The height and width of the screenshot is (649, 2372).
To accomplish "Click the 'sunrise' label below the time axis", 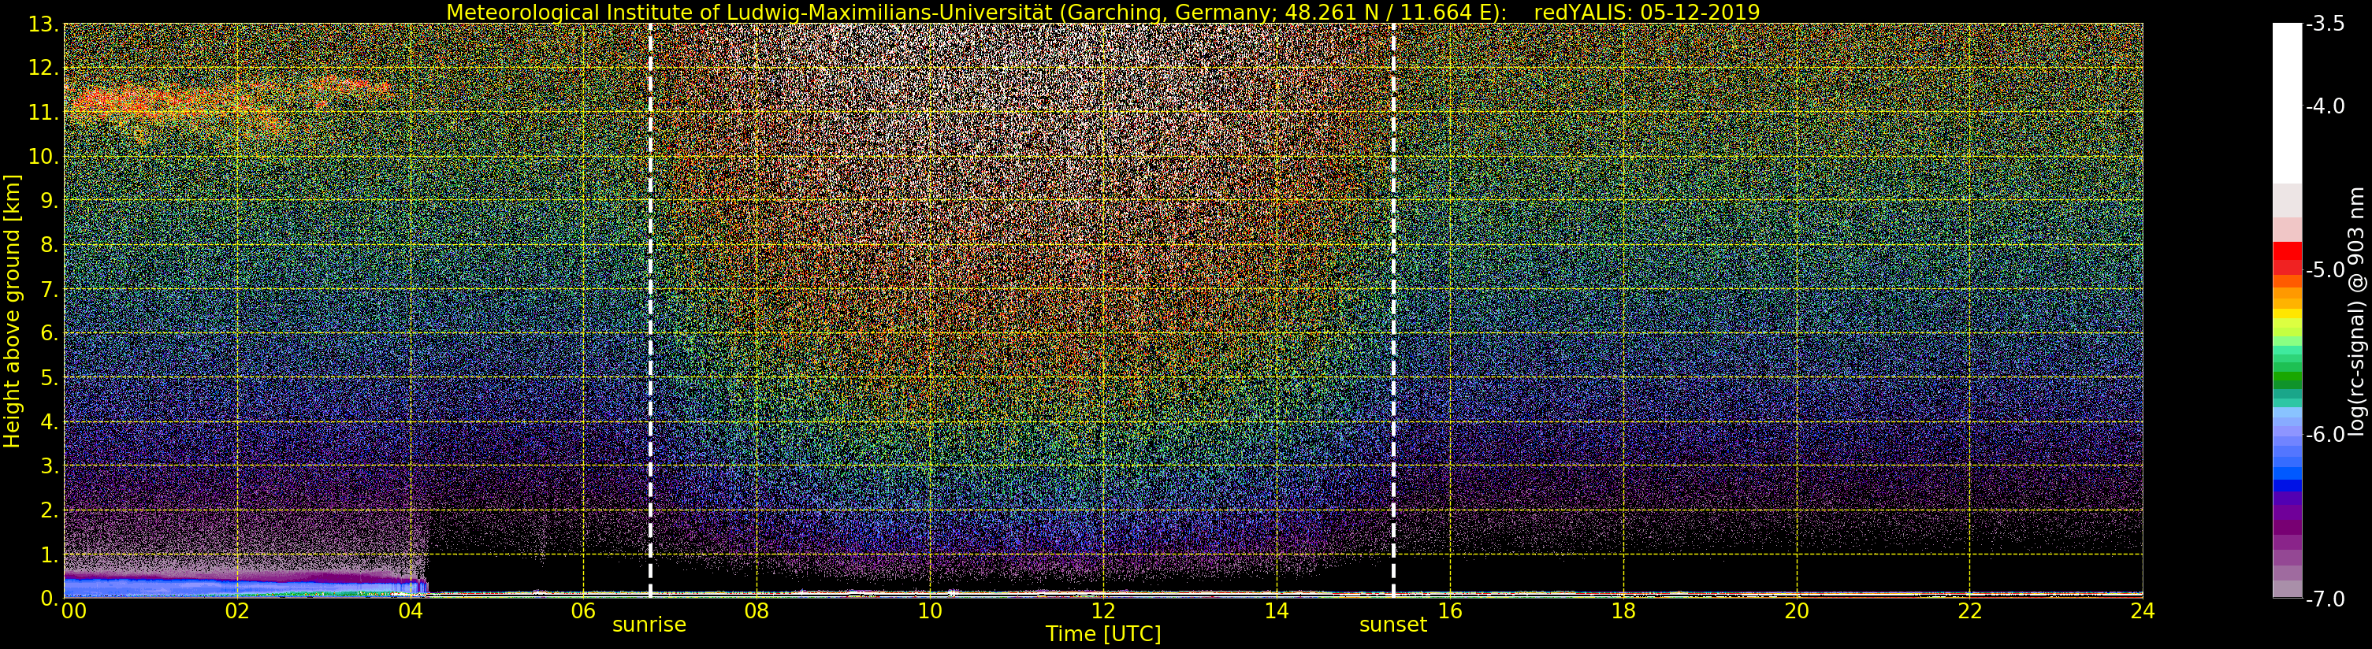I will pyautogui.click(x=649, y=624).
